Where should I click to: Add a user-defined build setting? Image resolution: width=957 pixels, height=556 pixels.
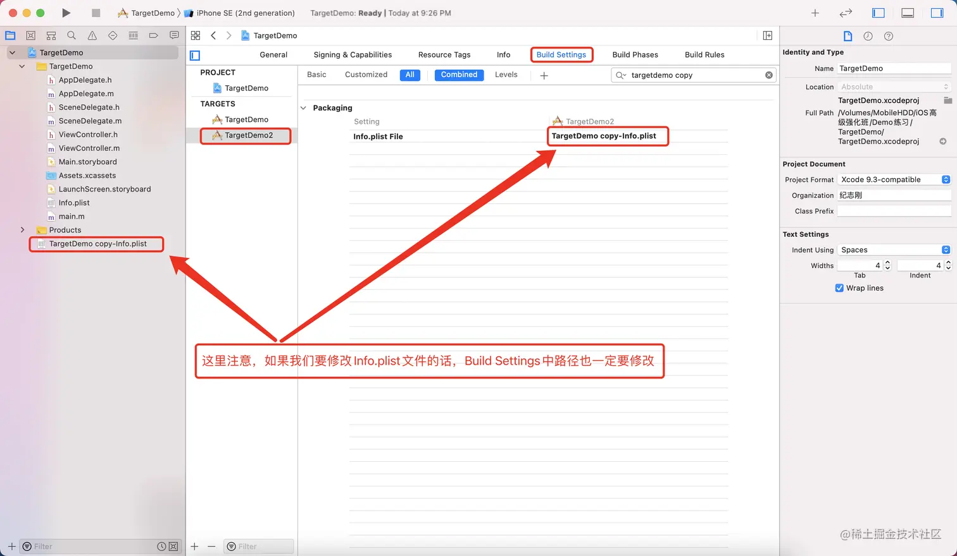click(x=544, y=75)
